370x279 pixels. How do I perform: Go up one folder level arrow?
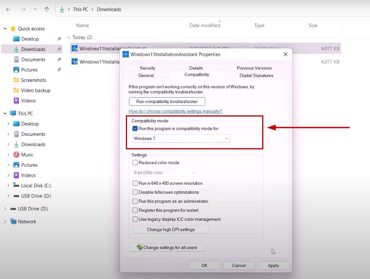(x=47, y=10)
